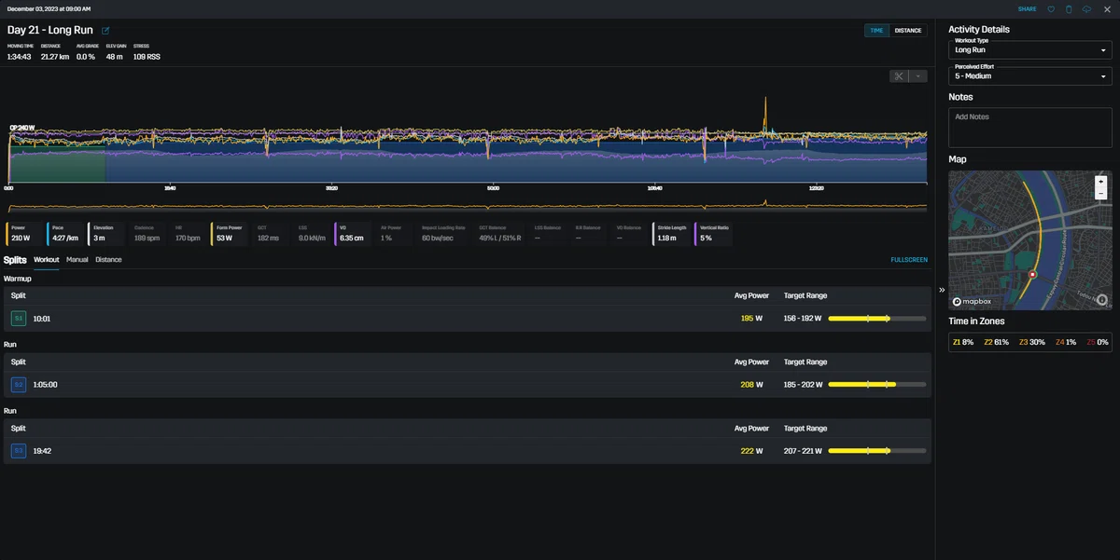Switch to the Manual splits tab
This screenshot has width=1120, height=560.
click(77, 260)
